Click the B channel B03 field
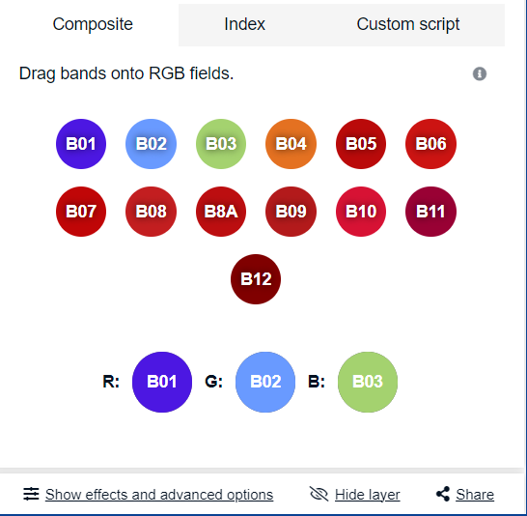The image size is (527, 516). (368, 382)
